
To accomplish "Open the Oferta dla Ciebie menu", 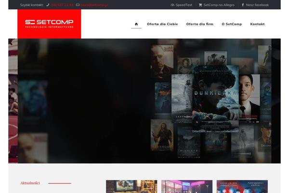I will (x=162, y=24).
